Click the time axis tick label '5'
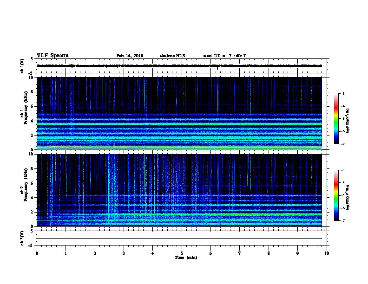This screenshot has height=284, width=368. pos(182,253)
